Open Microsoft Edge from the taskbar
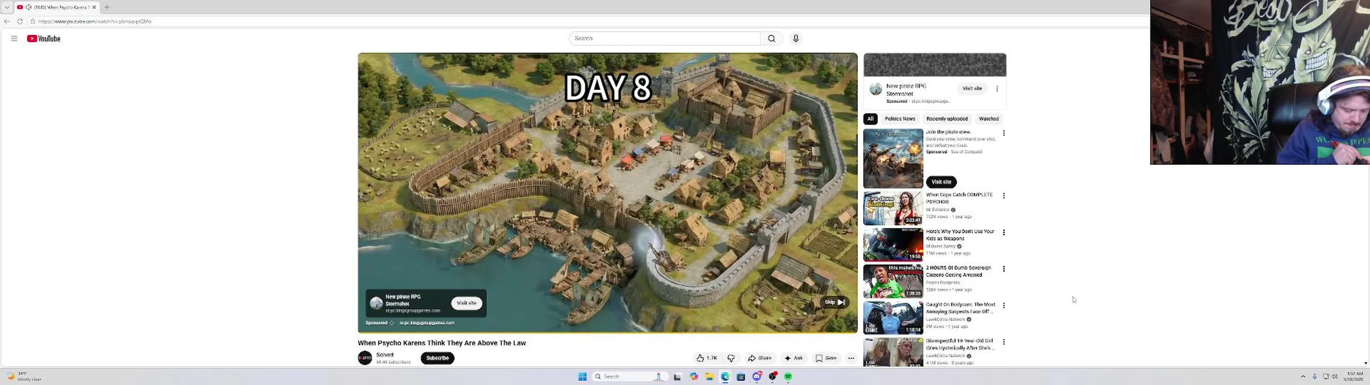 tap(725, 377)
